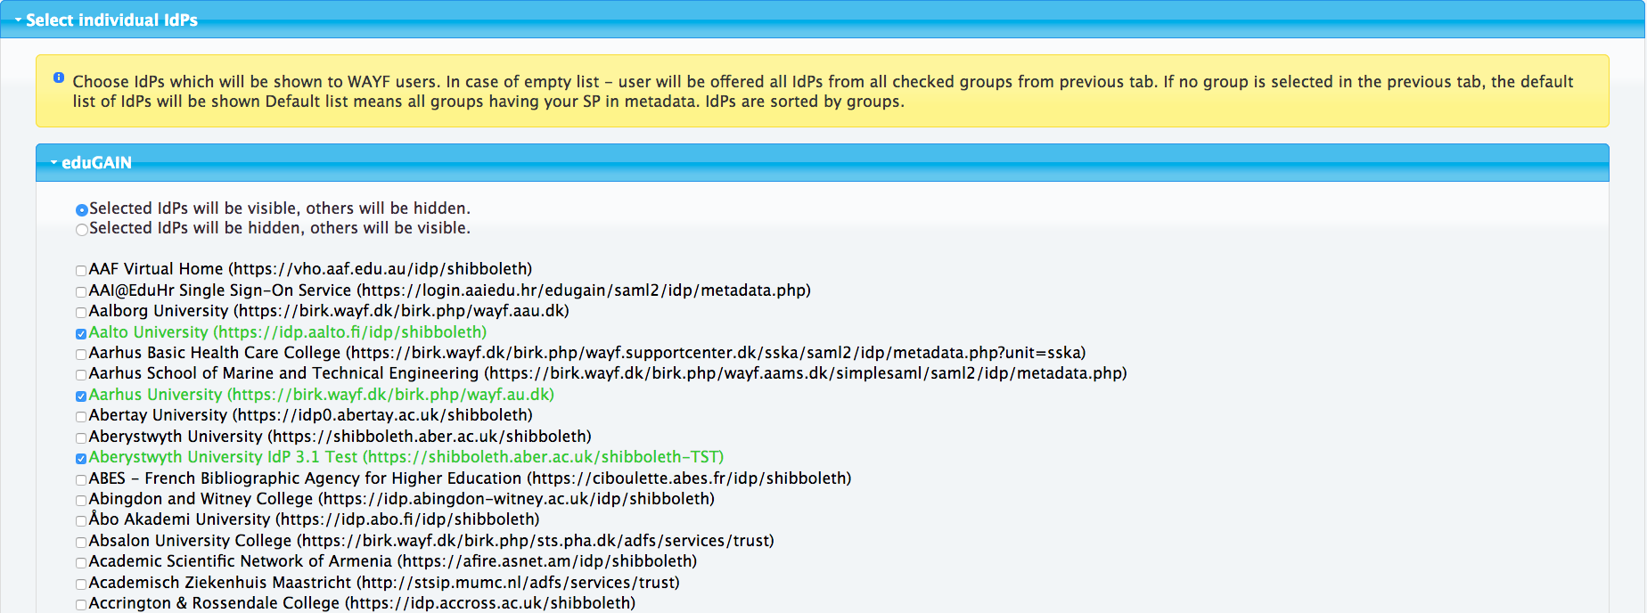Check Academisch Ziekenhuis Maastricht checkbox
1647x613 pixels.
[81, 584]
